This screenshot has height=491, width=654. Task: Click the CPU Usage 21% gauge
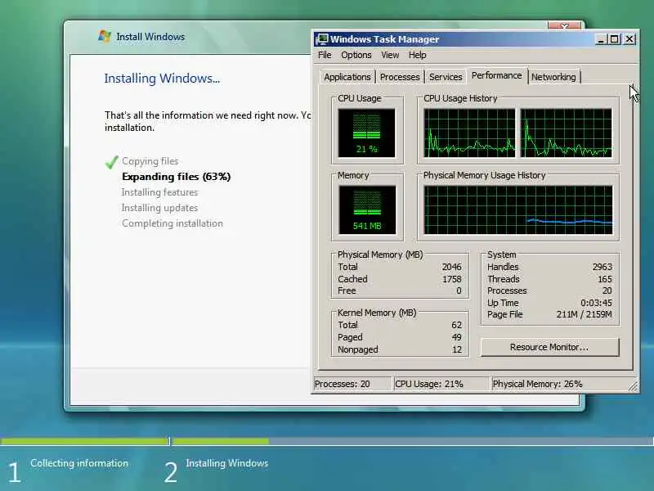[366, 133]
